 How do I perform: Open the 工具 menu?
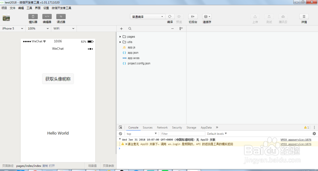(29, 8)
